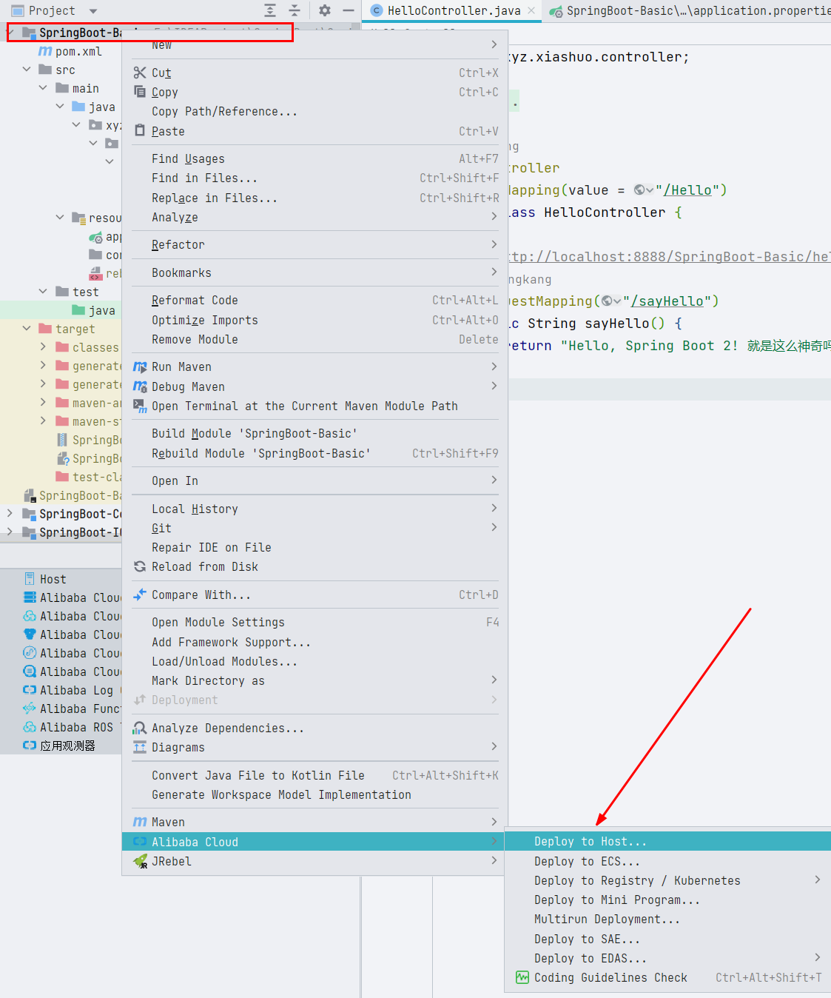Screen dimensions: 831x998
Task: Rebuild Module 'SpringBoot-Basic'
Action: [x=314, y=453]
